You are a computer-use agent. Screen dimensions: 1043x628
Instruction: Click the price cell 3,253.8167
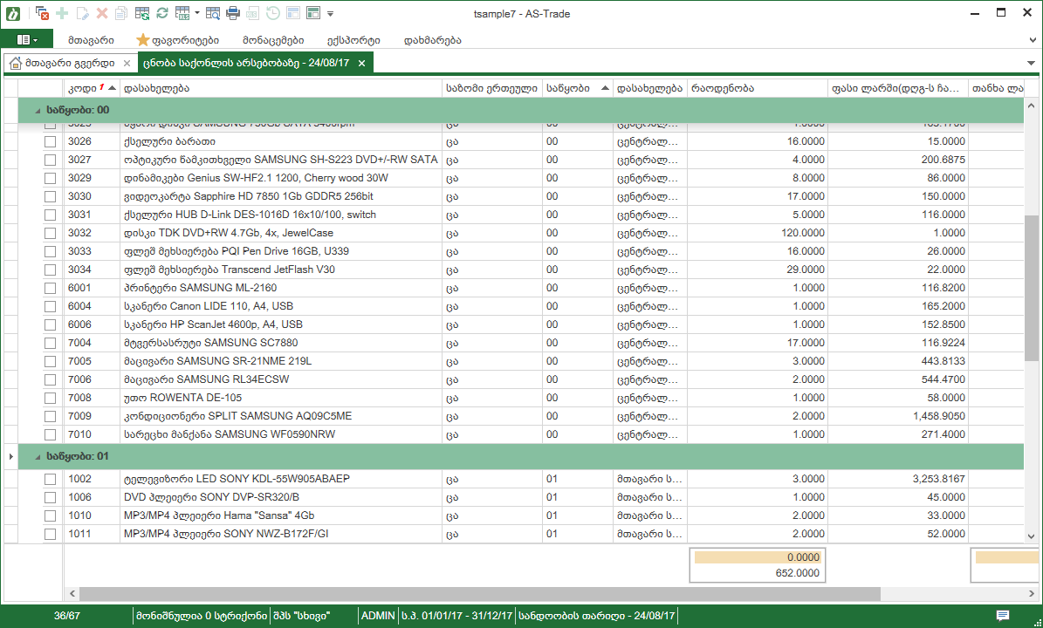tap(898, 479)
